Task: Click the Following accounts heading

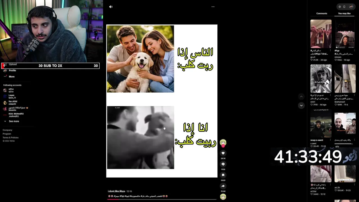Action: [x=12, y=85]
